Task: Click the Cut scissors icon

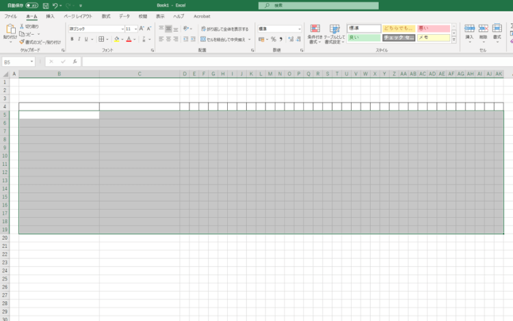Action: [x=22, y=26]
